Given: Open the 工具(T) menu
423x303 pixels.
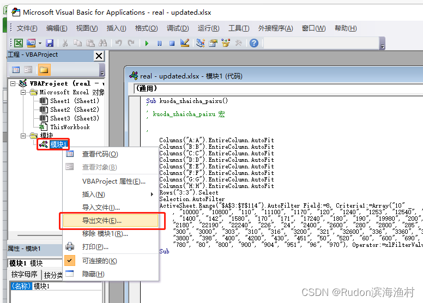Looking at the screenshot, I should click(x=239, y=28).
